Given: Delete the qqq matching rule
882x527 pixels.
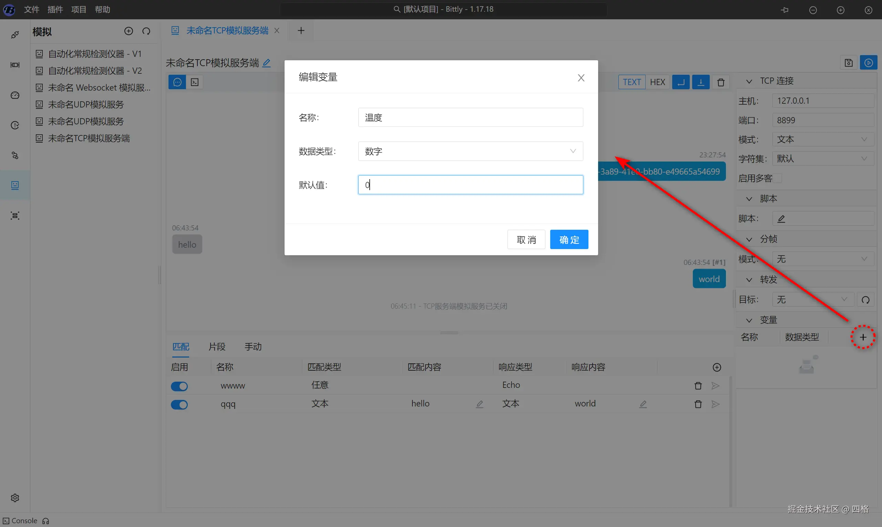Looking at the screenshot, I should [698, 404].
